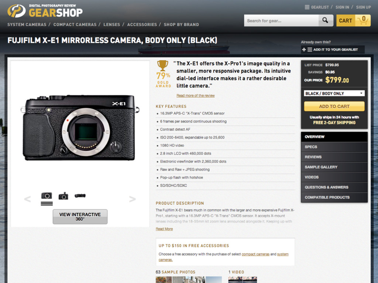The height and width of the screenshot is (283, 378).
Task: Open Questions & Answers tab
Action: pos(334,187)
